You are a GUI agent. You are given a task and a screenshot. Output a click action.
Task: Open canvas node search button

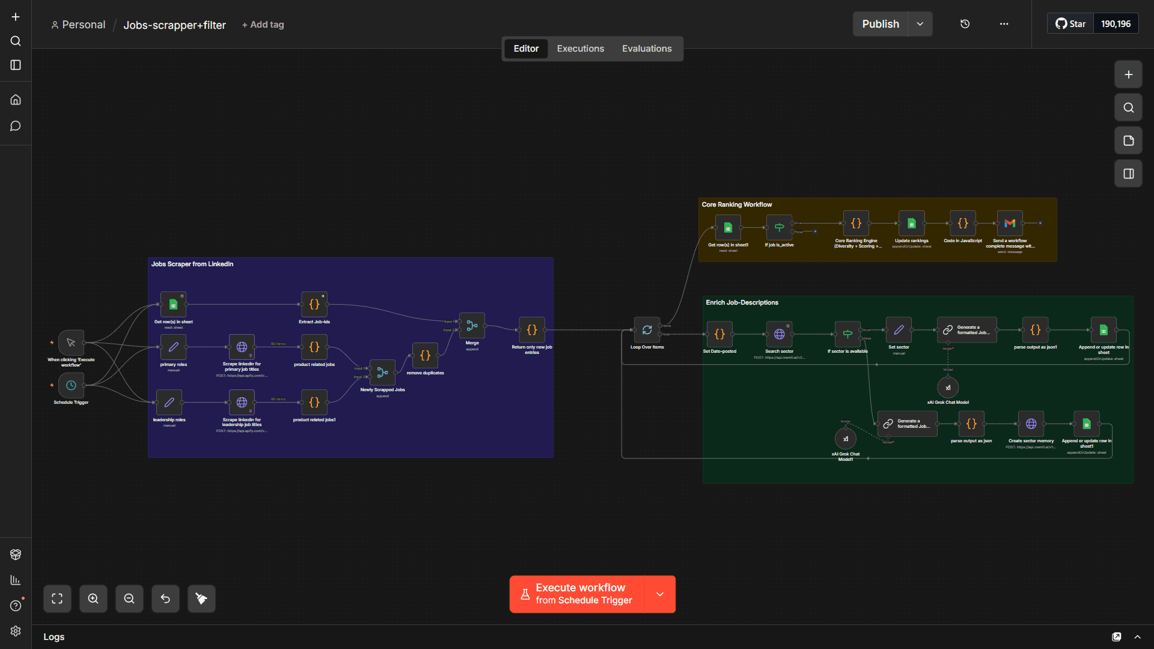point(1128,108)
